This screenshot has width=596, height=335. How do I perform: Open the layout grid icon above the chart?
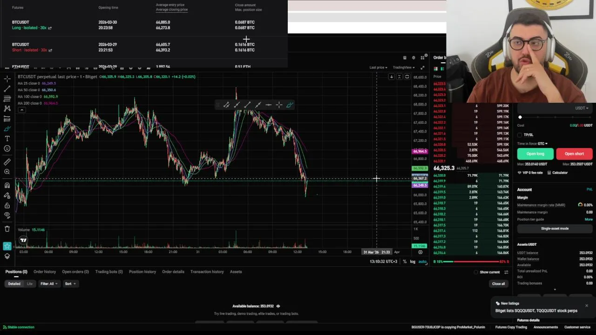[x=422, y=58]
